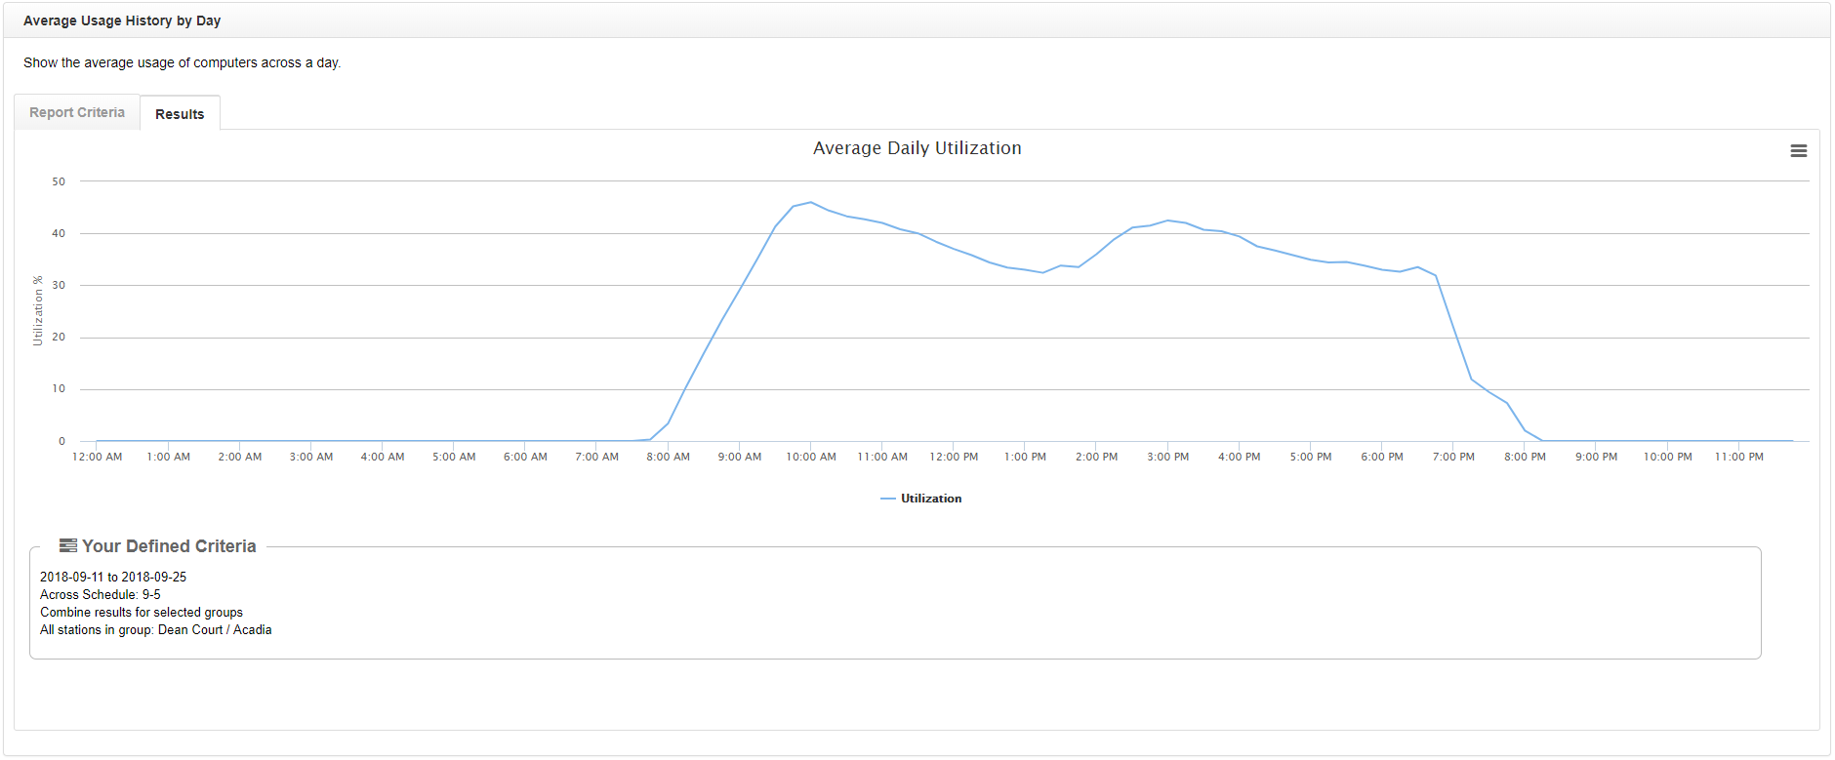Viewport: 1835px width, 760px height.
Task: Click the 8:00 AM axis label
Action: (669, 457)
